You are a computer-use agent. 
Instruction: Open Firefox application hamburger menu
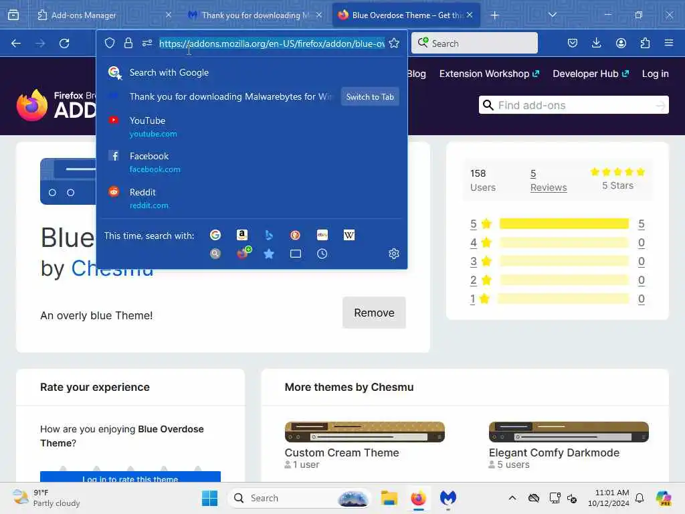coord(669,43)
